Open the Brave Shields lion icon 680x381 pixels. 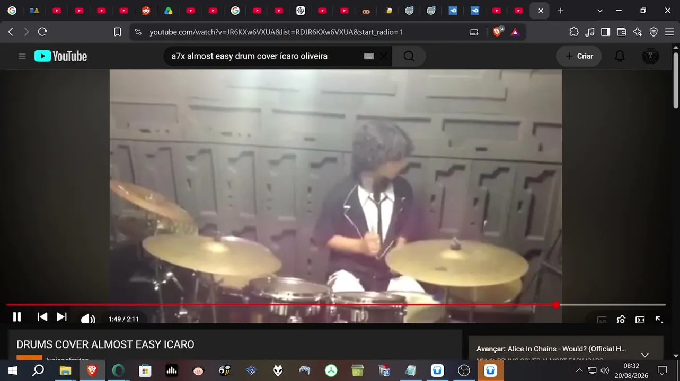[498, 32]
